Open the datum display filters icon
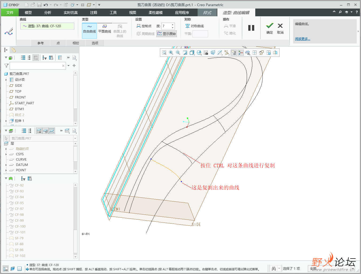The height and width of the screenshot is (274, 361). [x=227, y=53]
